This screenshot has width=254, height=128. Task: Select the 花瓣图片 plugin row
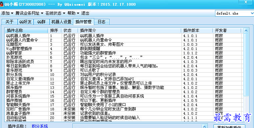coord(124,44)
